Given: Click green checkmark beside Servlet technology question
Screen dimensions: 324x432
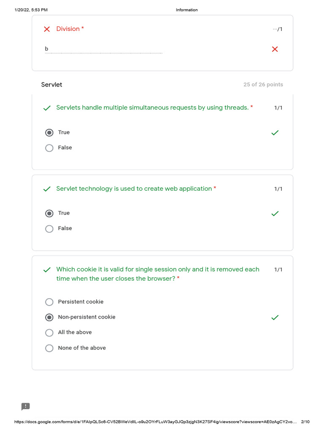Looking at the screenshot, I should 47,189.
